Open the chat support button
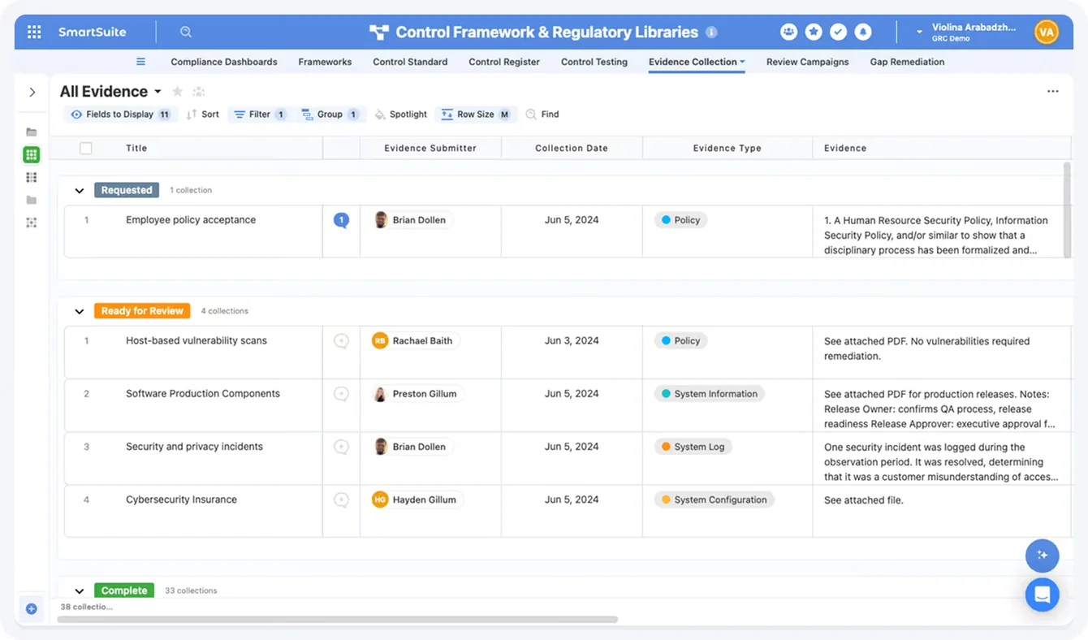Viewport: 1088px width, 640px height. pos(1043,595)
